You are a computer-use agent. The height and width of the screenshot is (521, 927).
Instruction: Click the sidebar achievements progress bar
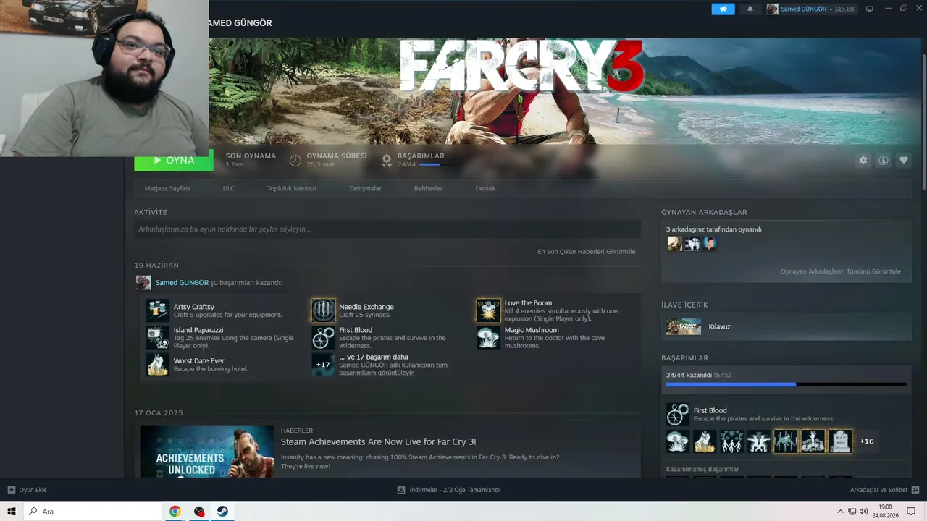786,384
